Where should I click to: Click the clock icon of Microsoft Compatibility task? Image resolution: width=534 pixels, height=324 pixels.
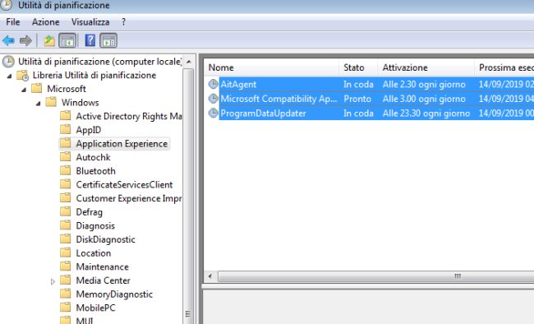(x=214, y=99)
